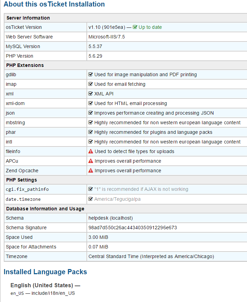Click the Up to date link

coord(150,27)
